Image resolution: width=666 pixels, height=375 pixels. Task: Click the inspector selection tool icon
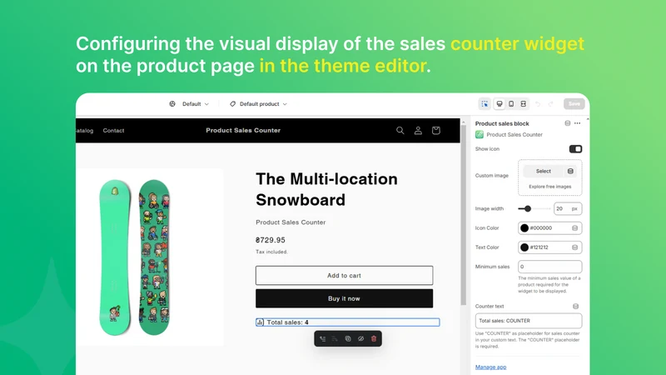485,103
